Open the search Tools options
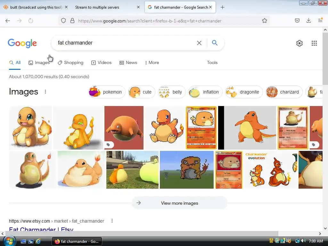Image resolution: width=328 pixels, height=246 pixels. [212, 62]
